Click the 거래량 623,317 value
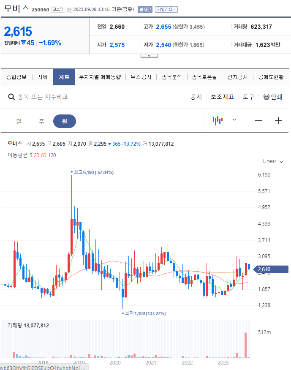The width and height of the screenshot is (291, 370). (261, 27)
